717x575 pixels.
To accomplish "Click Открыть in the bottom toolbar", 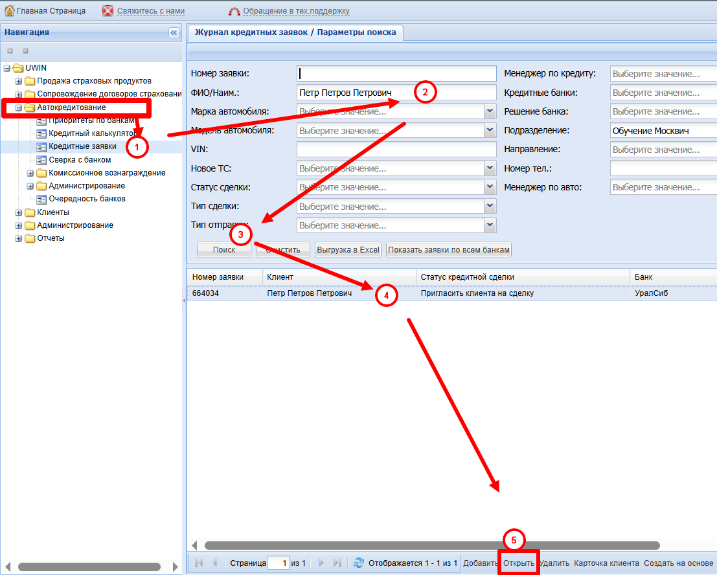I will pos(519,563).
